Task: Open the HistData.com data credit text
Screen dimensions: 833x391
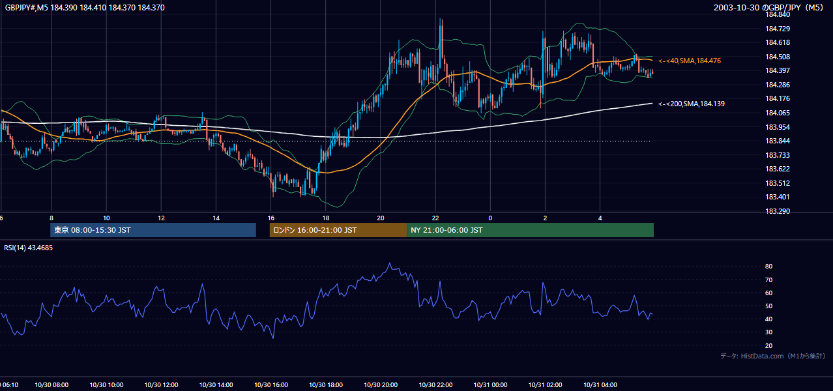Action: [x=773, y=356]
